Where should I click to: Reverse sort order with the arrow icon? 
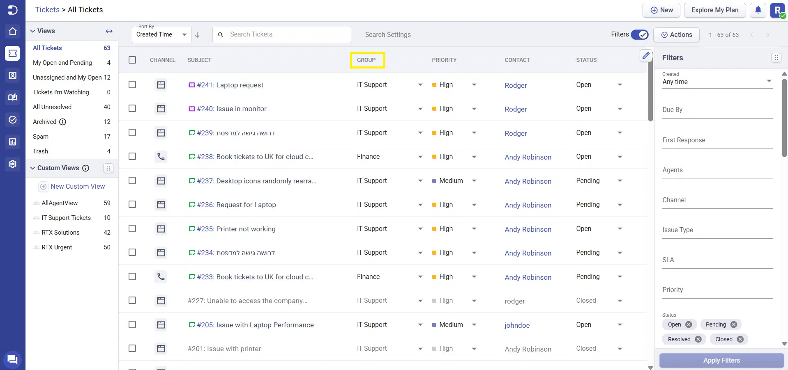tap(197, 35)
